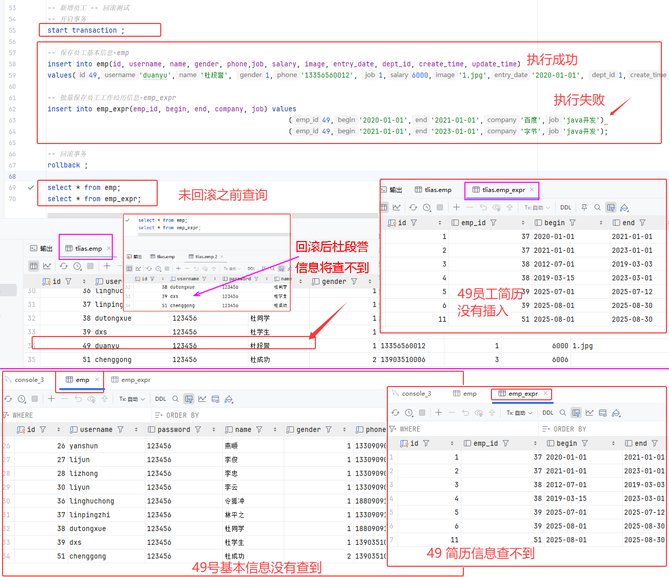Open query history clock in bottom-left emp panel
The image size is (669, 577).
(21, 399)
